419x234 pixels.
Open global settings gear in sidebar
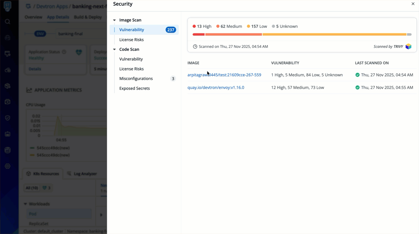tap(8, 166)
